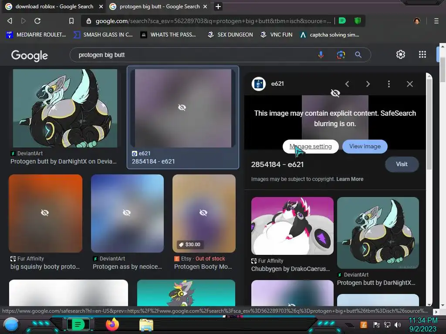Screen dimensions: 446x334
Task: Open VNC FUN bookmark
Action: click(x=277, y=35)
